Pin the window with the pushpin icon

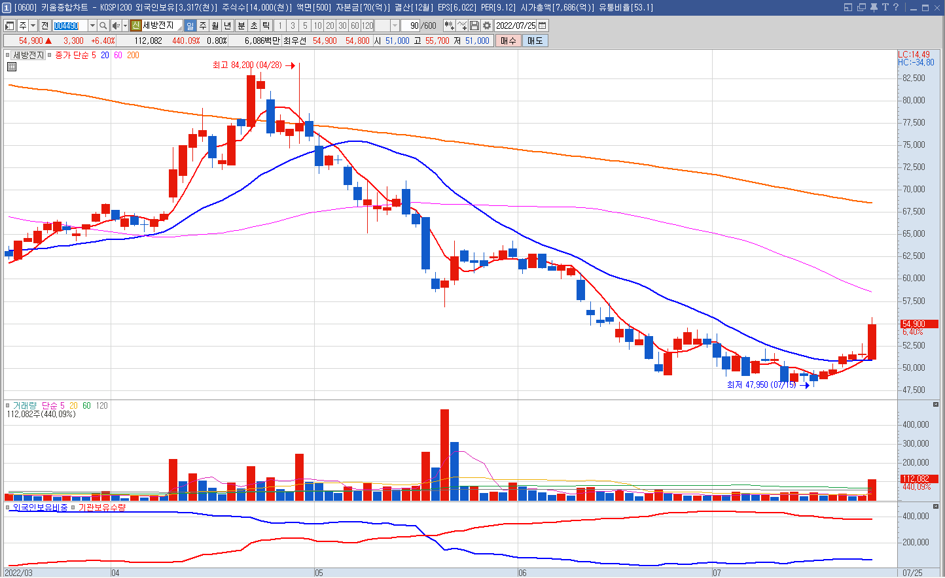click(873, 7)
